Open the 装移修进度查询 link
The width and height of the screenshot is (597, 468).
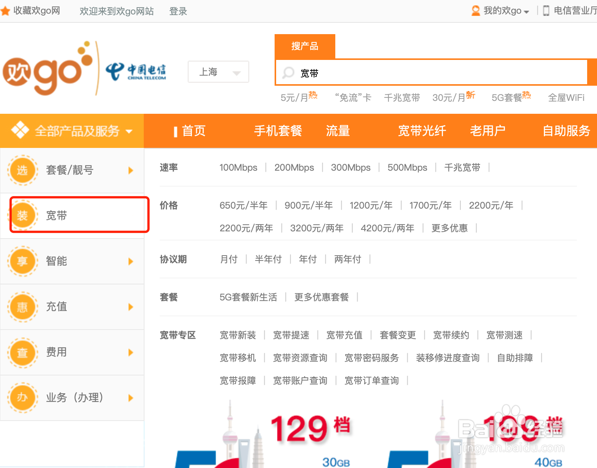[448, 358]
